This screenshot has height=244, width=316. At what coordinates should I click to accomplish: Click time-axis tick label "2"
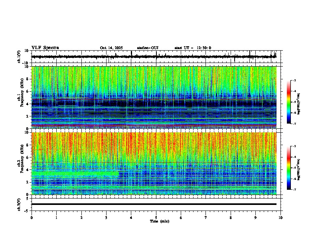[x=81, y=218]
